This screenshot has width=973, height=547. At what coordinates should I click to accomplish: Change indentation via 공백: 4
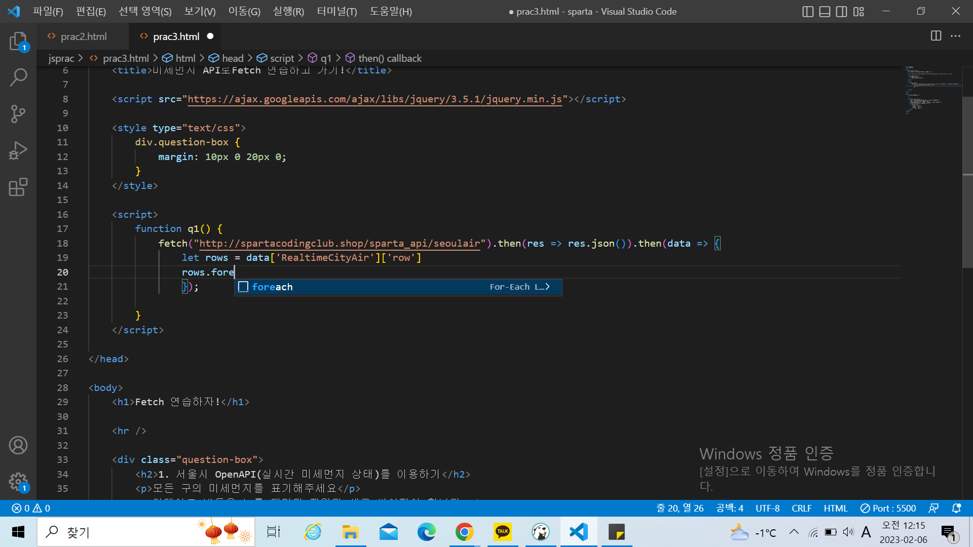coord(729,508)
